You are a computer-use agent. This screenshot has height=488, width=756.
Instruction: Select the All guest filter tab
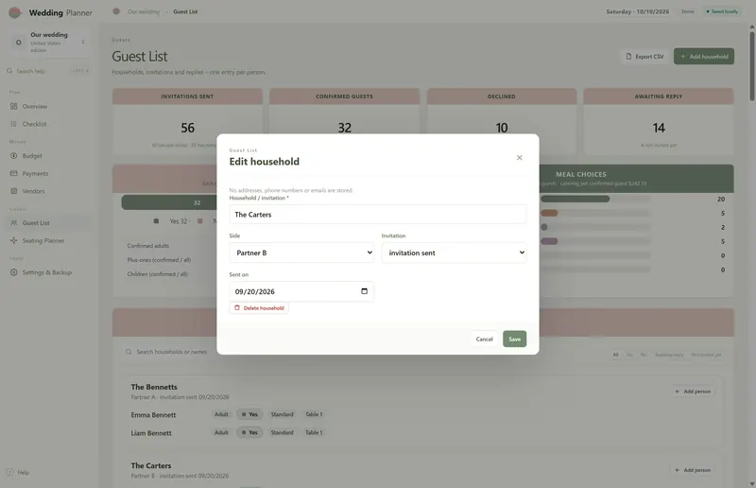[615, 355]
